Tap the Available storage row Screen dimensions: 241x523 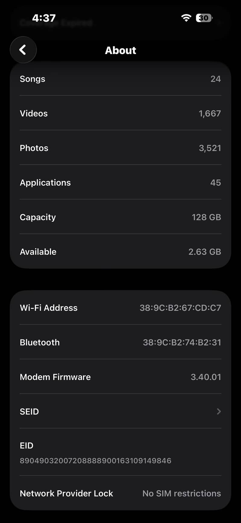pyautogui.click(x=120, y=252)
